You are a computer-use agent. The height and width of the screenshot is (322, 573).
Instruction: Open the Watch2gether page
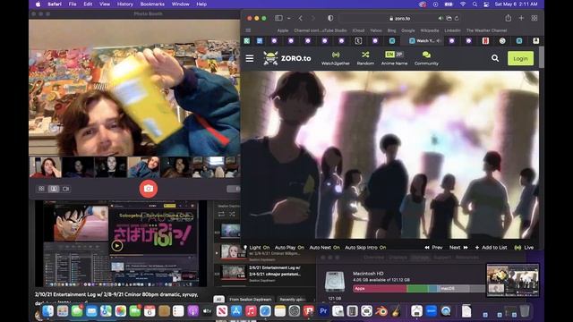coord(336,58)
